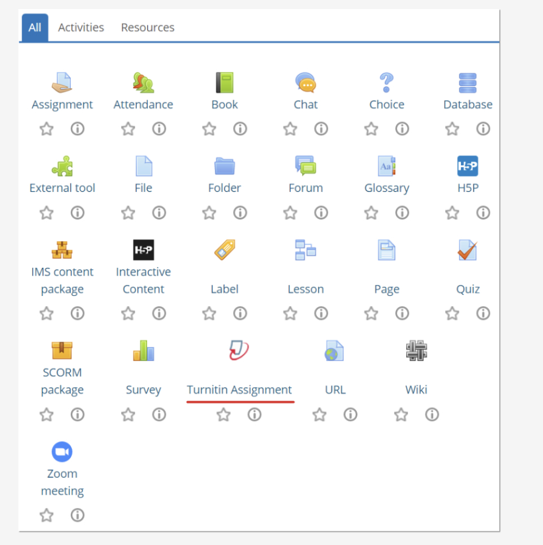Open info for SCORM package
This screenshot has width=543, height=545.
[x=77, y=415]
